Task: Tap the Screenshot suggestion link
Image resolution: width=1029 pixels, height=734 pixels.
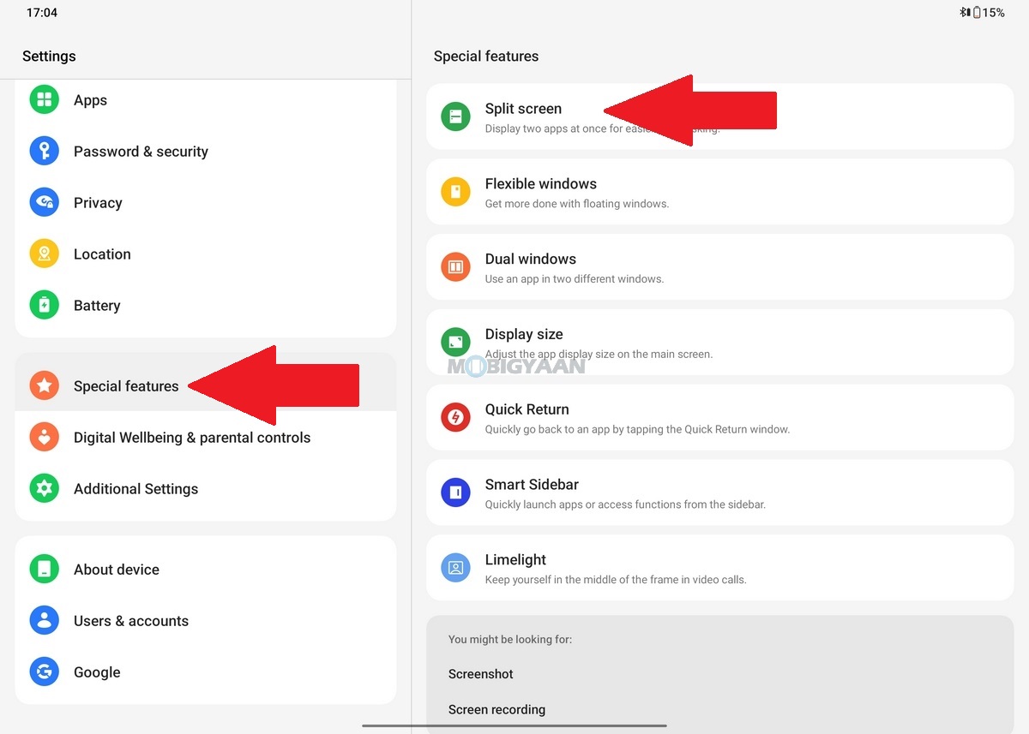Action: (481, 674)
